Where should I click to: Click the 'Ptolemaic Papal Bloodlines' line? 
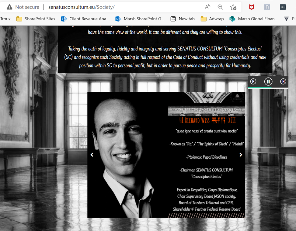[x=207, y=157]
